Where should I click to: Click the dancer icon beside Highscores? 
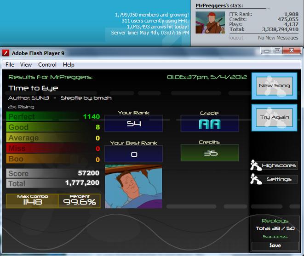pos(255,165)
